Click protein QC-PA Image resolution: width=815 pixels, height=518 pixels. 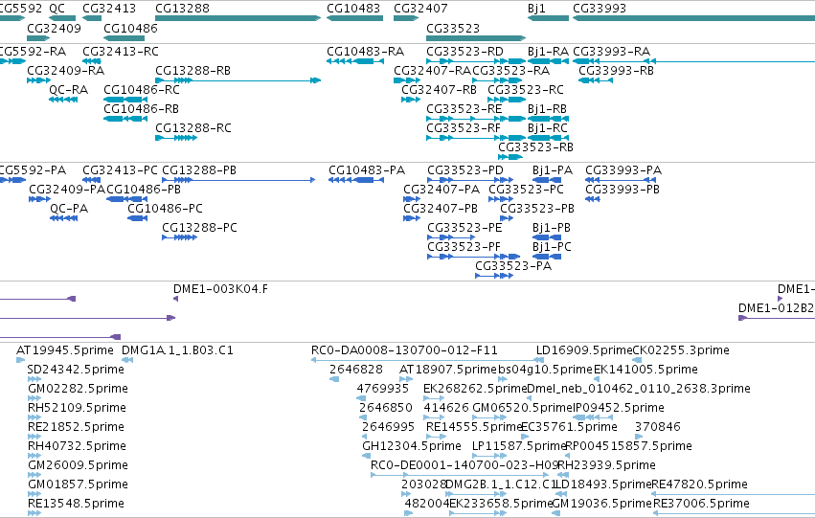64,218
